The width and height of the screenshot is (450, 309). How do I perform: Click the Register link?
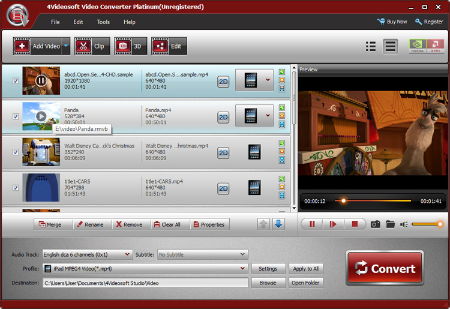pos(429,22)
